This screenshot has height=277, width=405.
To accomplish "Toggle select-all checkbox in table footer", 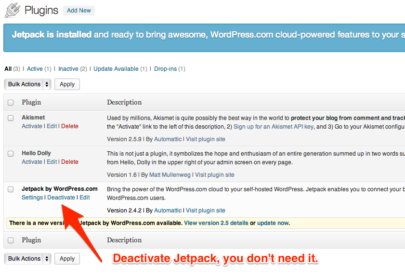I will [11, 240].
